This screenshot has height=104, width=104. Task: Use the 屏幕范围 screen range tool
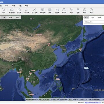(x=42, y=11)
